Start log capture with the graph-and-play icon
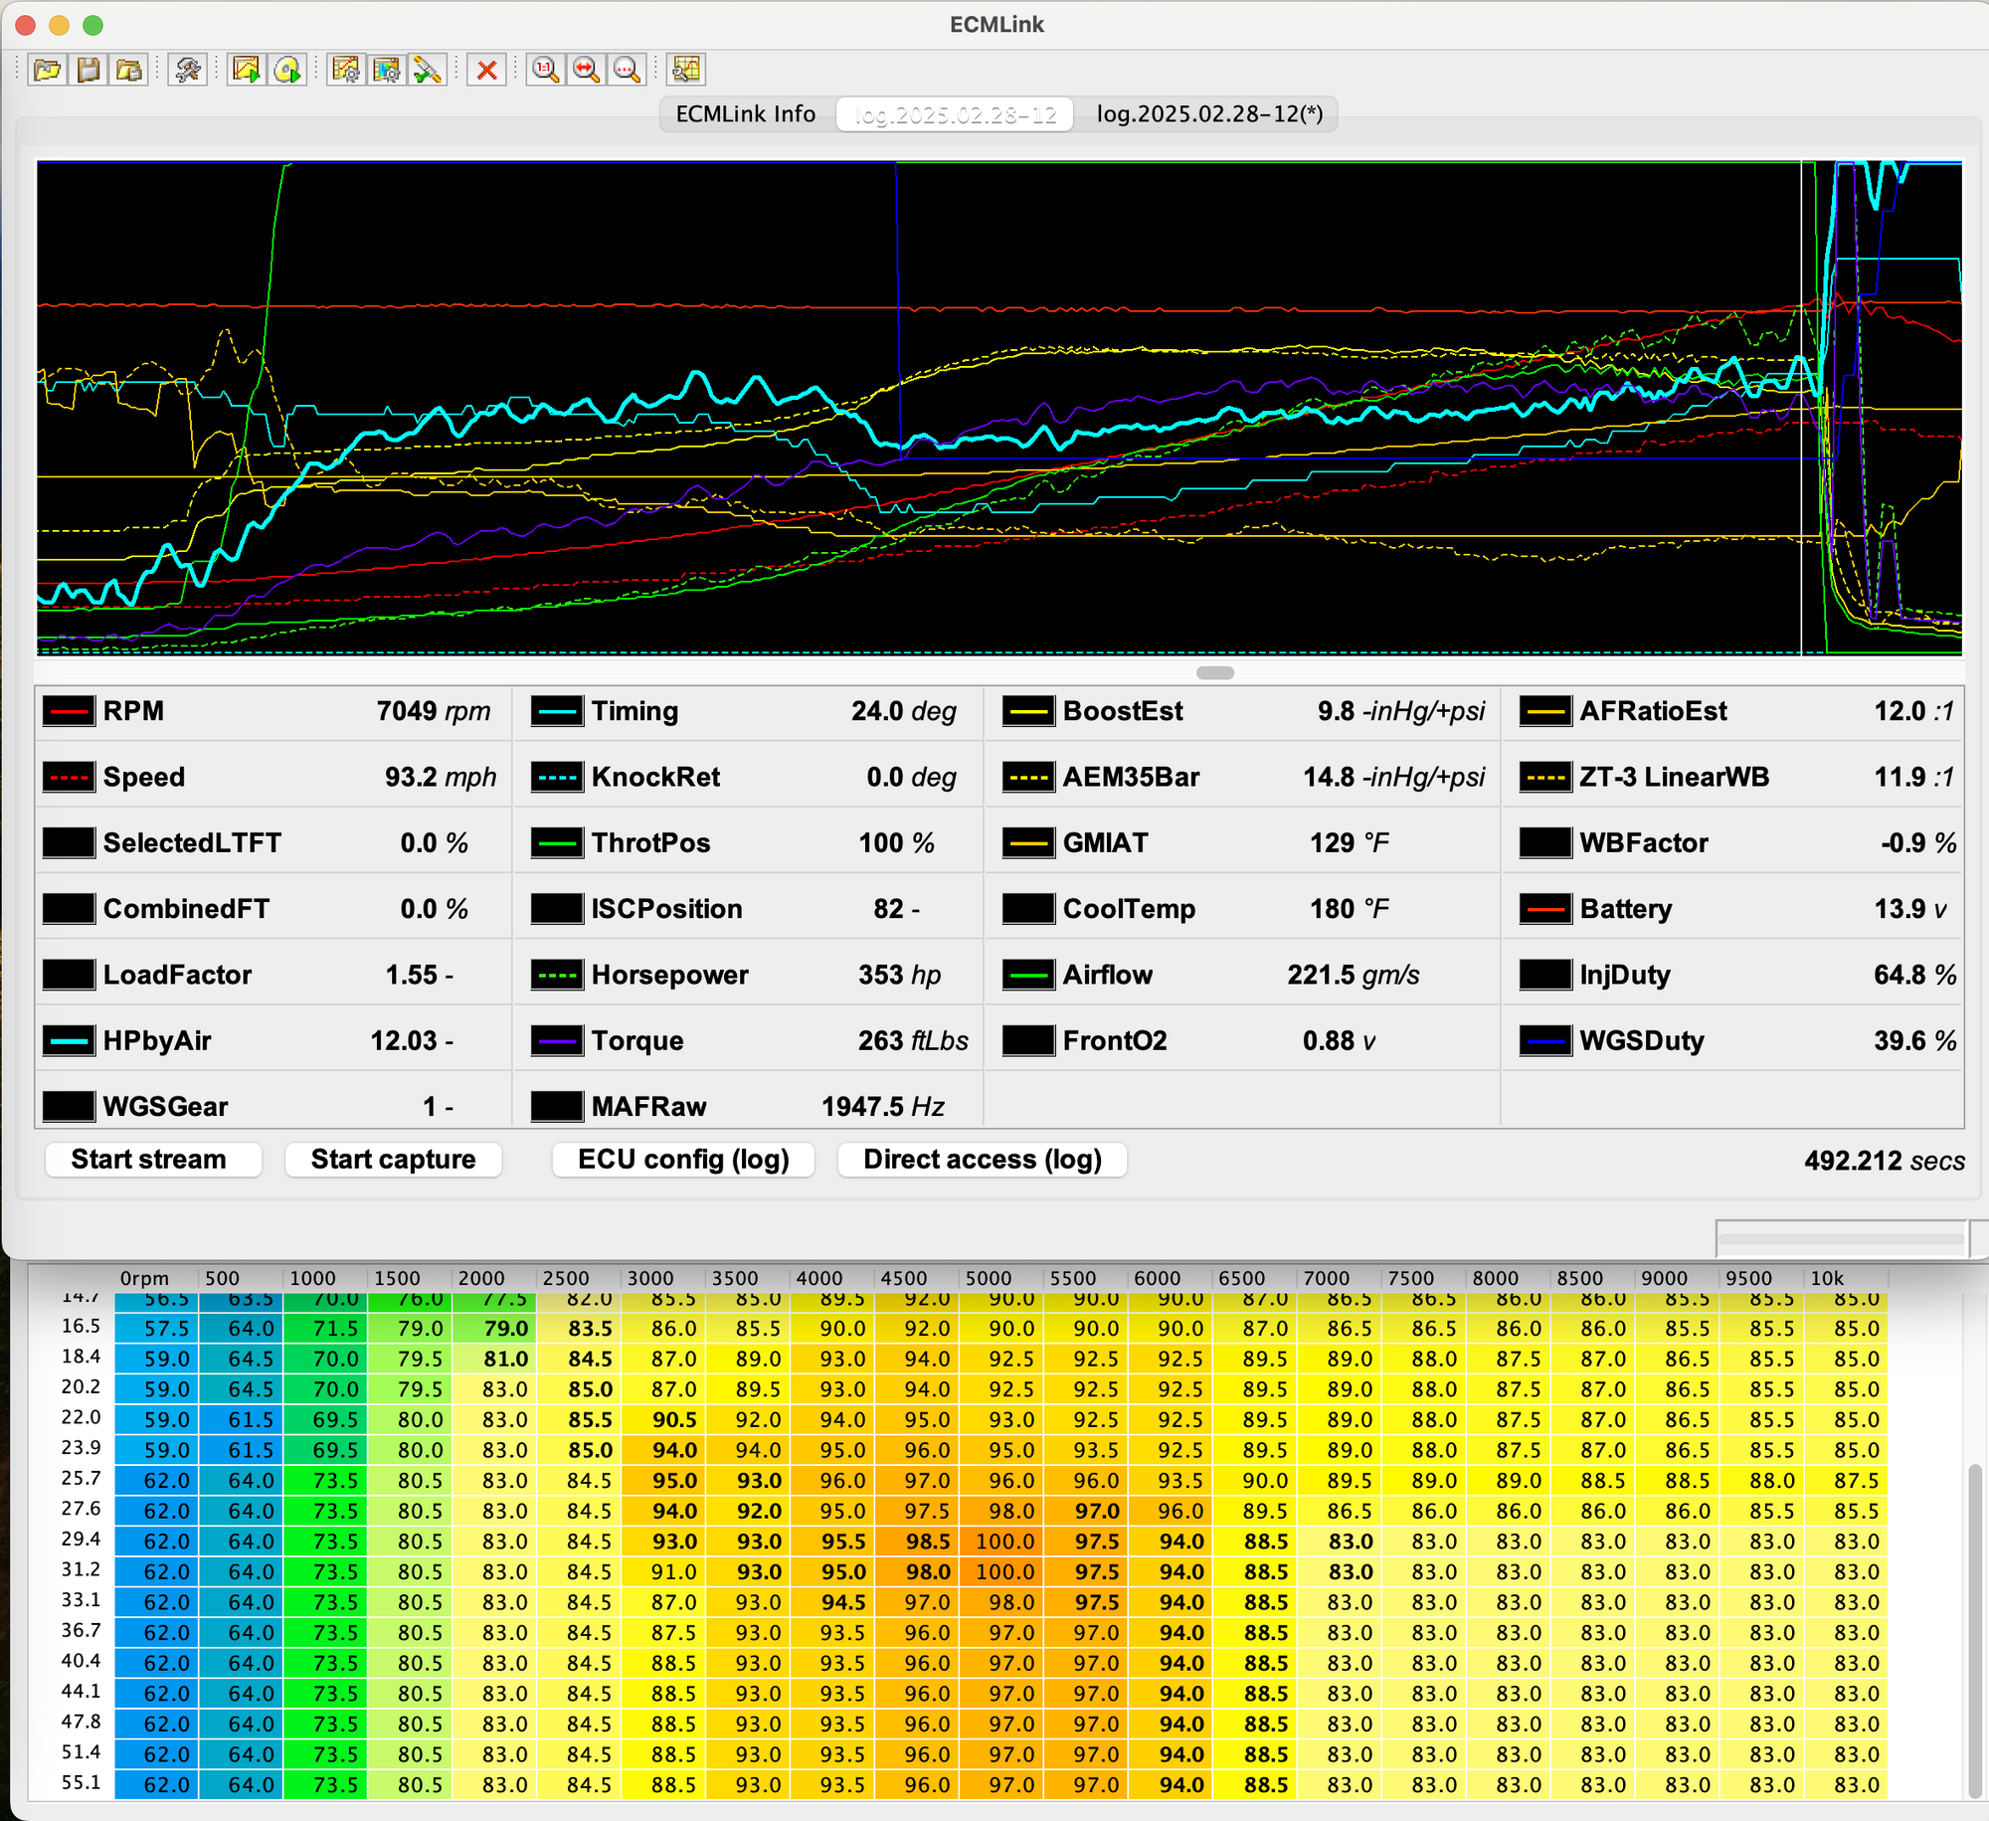This screenshot has height=1821, width=1989. [x=247, y=70]
